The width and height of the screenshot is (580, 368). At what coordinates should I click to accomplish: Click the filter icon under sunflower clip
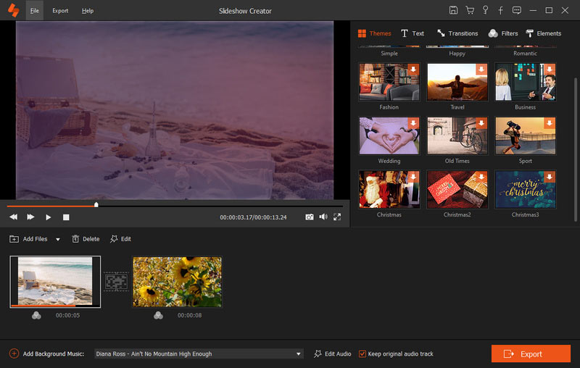(x=158, y=315)
